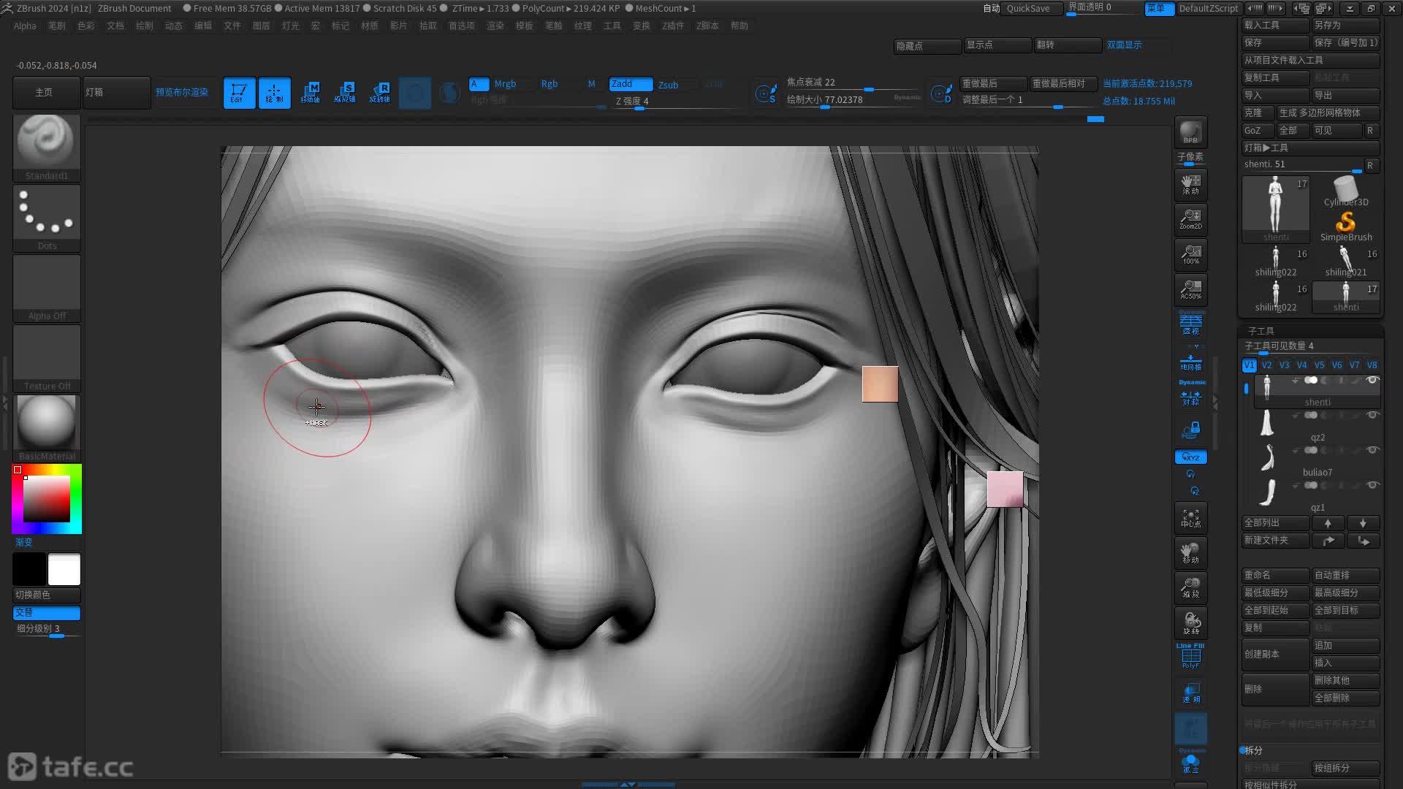1403x789 pixels.
Task: Move subtool up with the up arrow
Action: 1328,523
